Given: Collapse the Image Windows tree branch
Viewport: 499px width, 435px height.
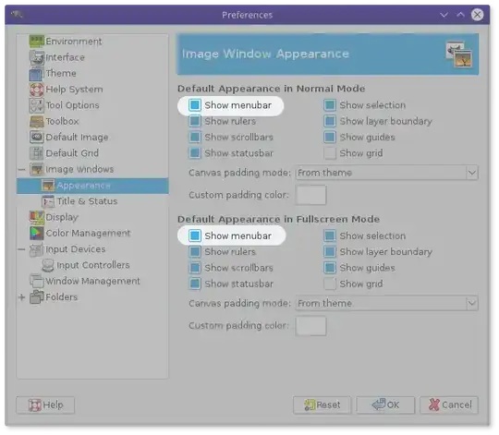Looking at the screenshot, I should [21, 169].
